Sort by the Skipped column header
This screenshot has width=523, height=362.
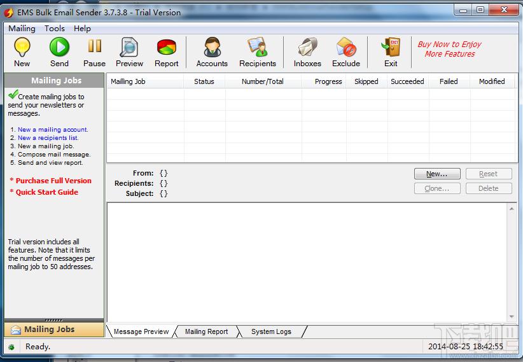366,81
